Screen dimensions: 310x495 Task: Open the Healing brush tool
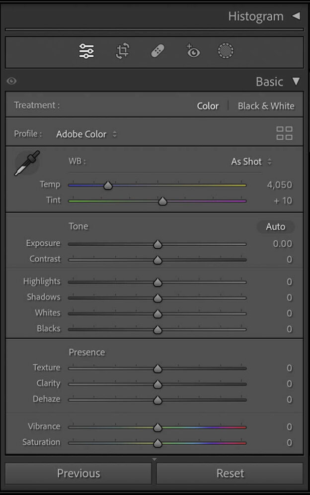pos(157,51)
